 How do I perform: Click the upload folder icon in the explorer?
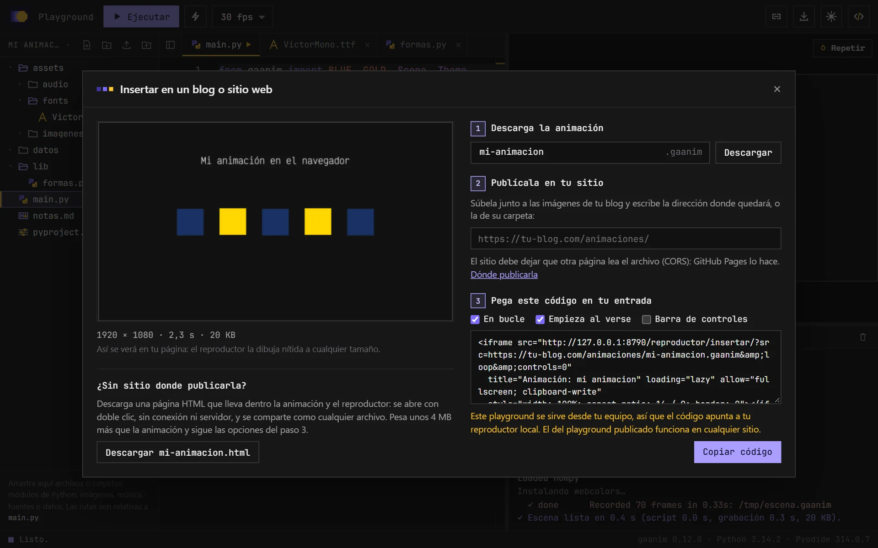point(146,45)
